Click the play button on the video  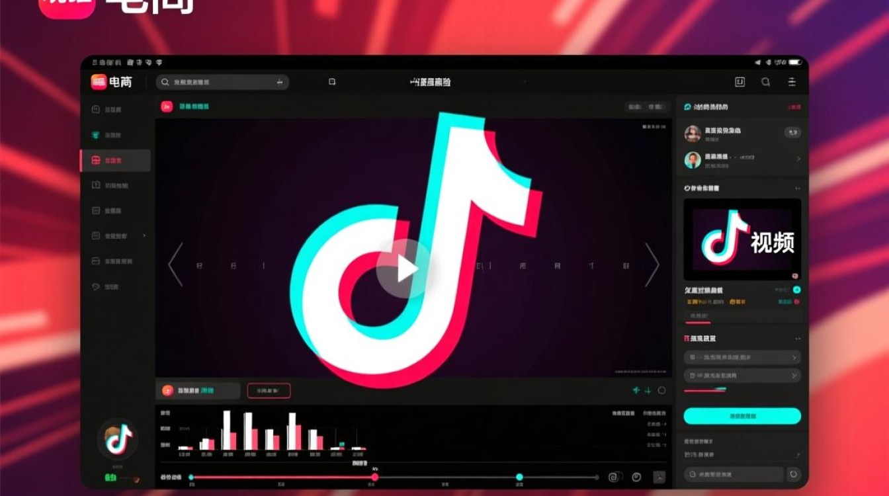[x=403, y=269]
